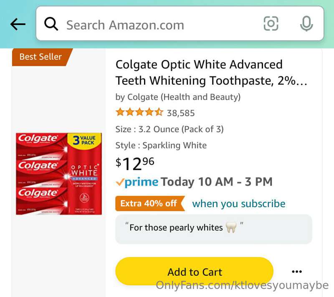Add the Colgate toothpaste to cart

point(194,271)
